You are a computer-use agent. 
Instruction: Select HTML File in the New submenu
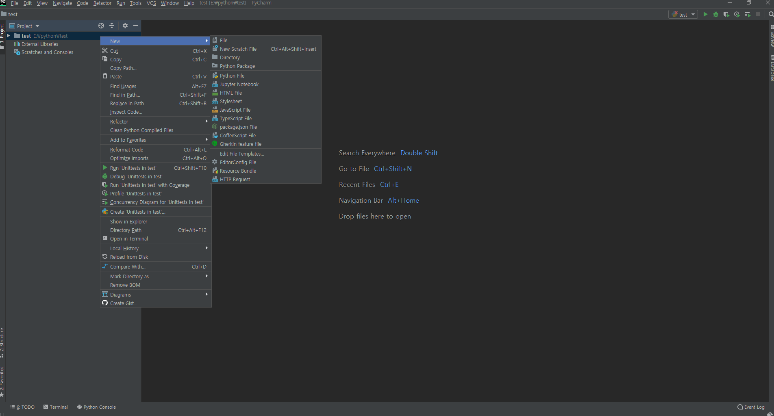[x=266, y=93]
